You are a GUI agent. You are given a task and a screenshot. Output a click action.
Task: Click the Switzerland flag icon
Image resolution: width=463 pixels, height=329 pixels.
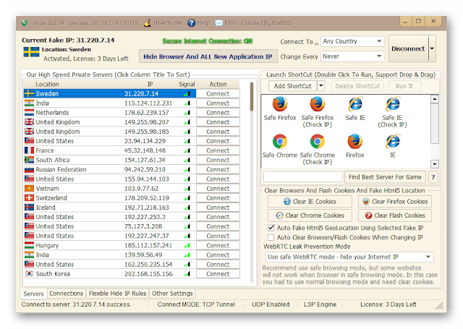29,197
